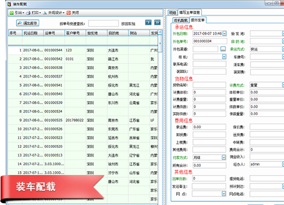Click the printer 打印 icon

[x=28, y=12]
